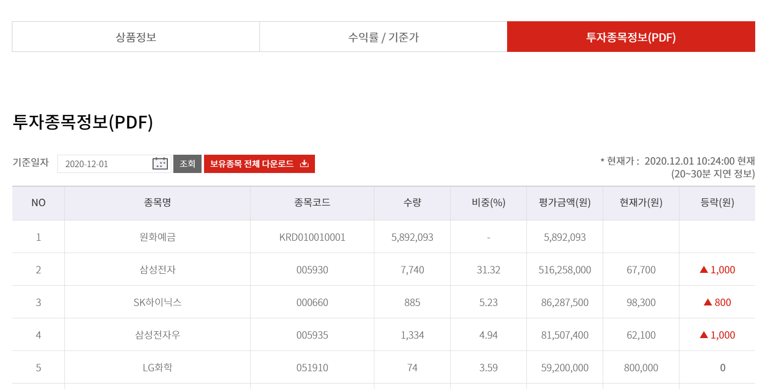Click weight value 3.59

488,368
